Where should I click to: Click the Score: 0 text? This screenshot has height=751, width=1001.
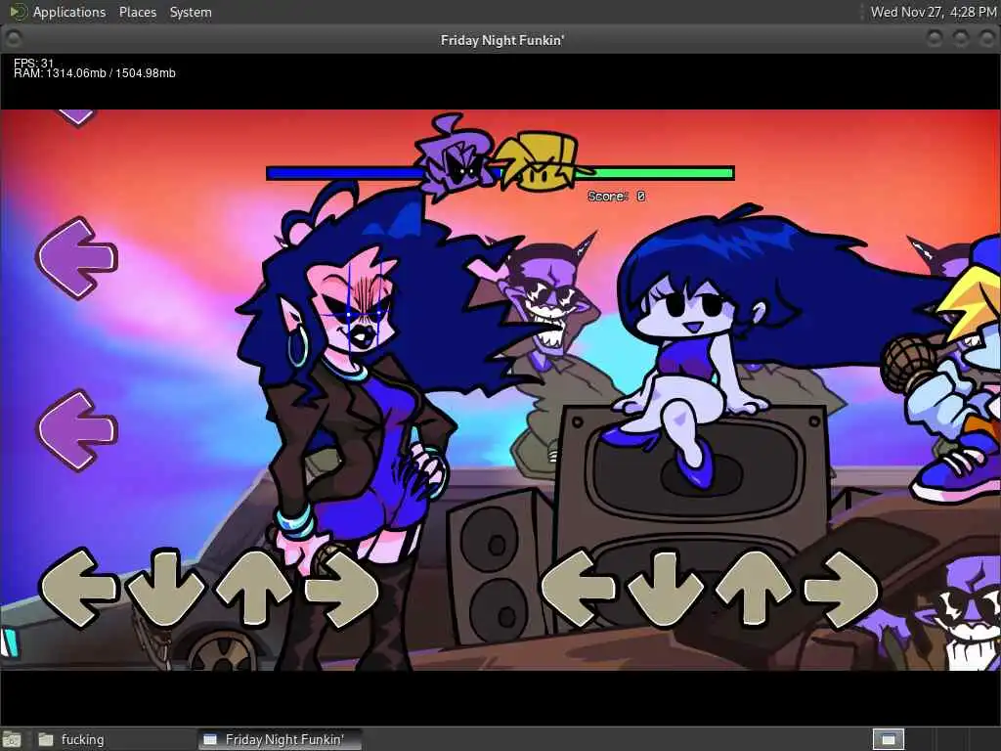617,196
